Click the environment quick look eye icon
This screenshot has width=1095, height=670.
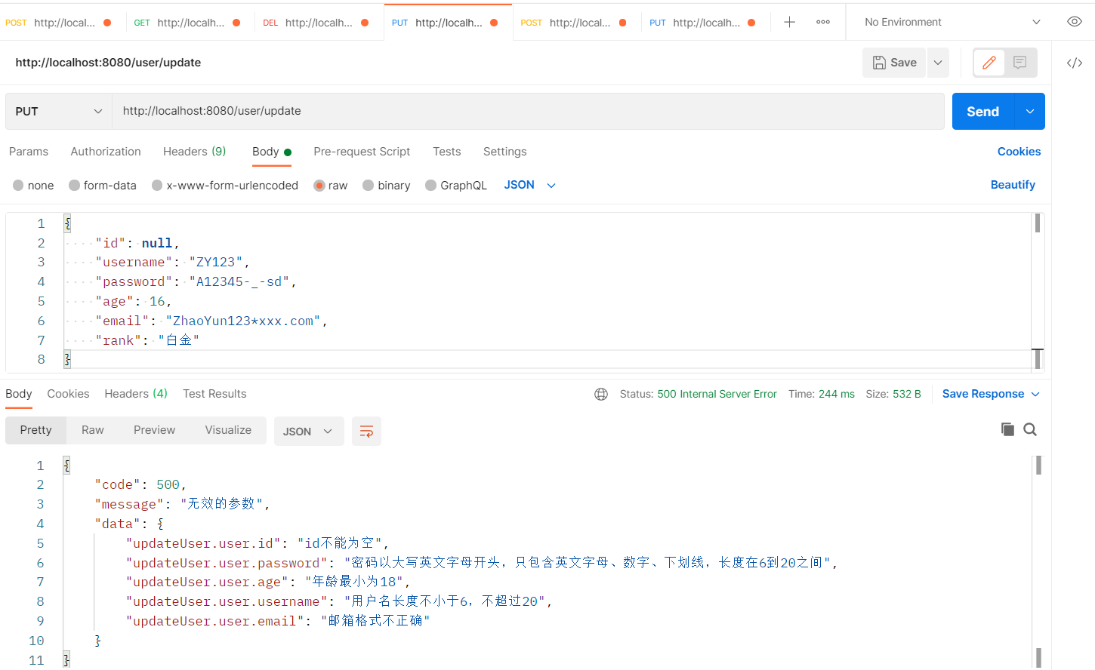click(1074, 22)
